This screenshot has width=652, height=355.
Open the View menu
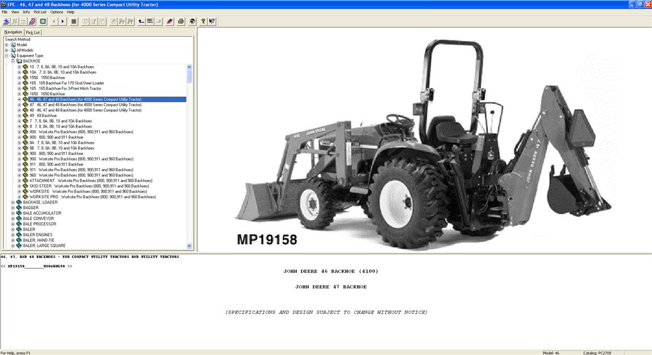(x=15, y=12)
